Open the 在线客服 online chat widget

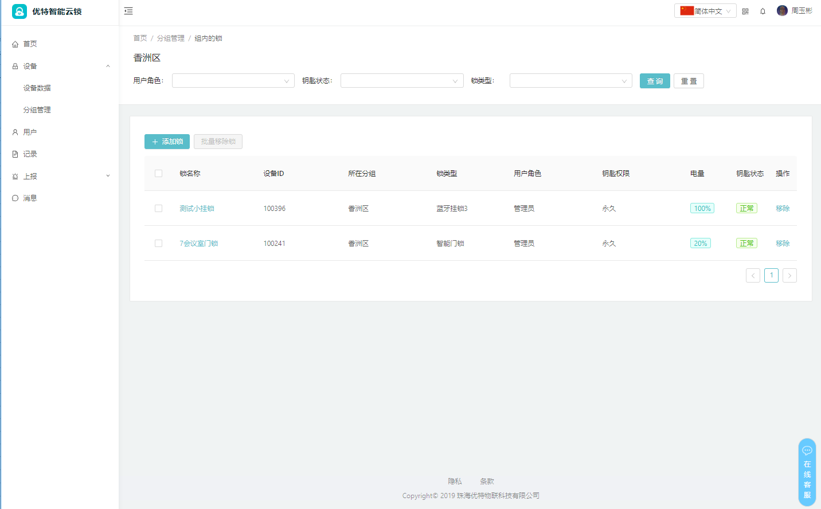pyautogui.click(x=807, y=472)
